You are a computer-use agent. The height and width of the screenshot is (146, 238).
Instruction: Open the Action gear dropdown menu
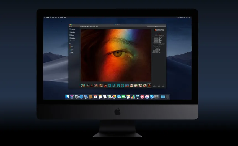coord(91,26)
